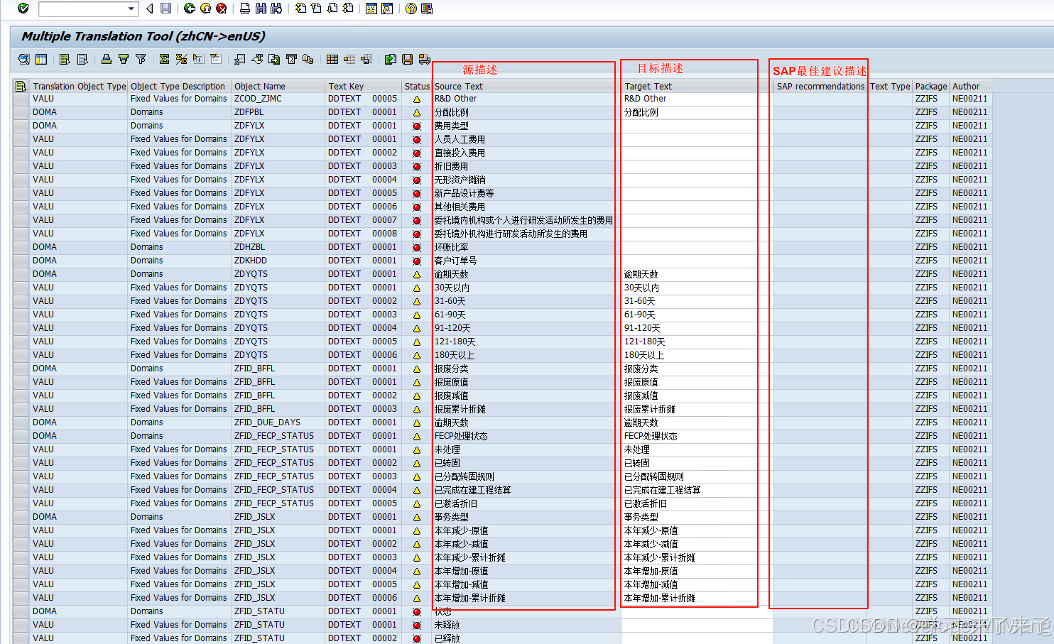Click the Select All icon in the ALV toolbar
Image resolution: width=1054 pixels, height=644 pixels.
[65, 59]
